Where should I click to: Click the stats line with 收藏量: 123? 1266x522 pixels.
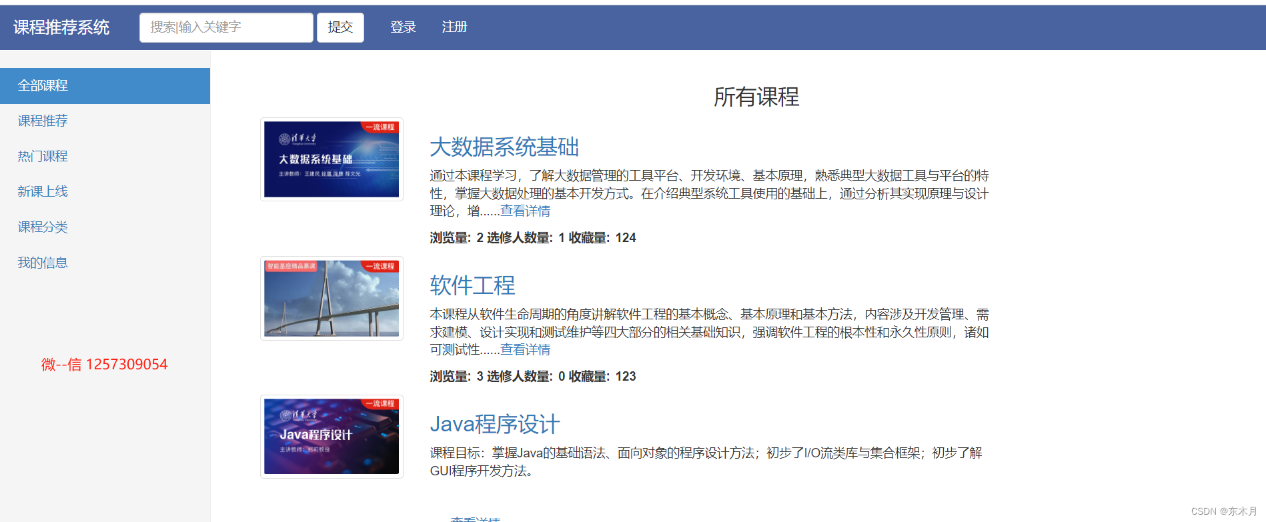coord(533,377)
